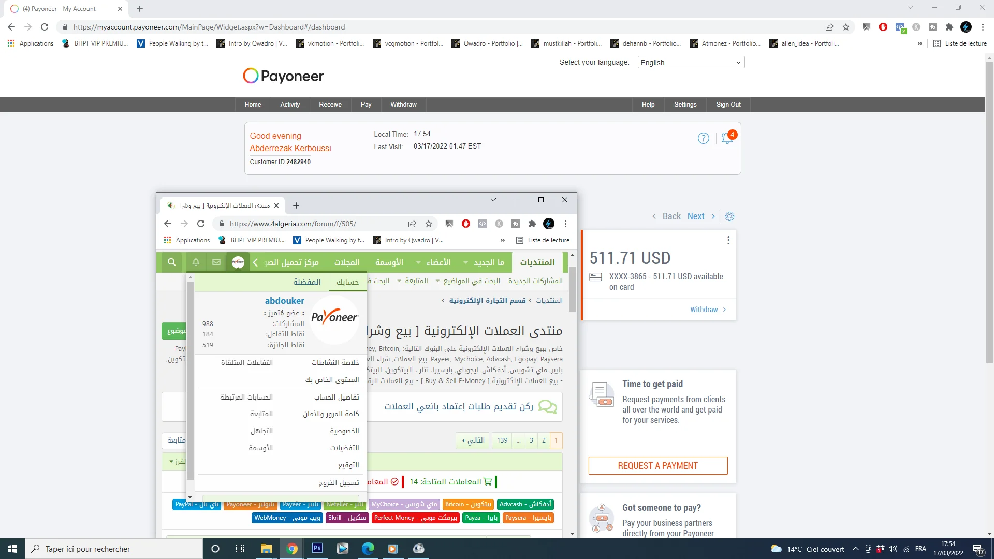Click the Payoneer notifications bell icon
The image size is (994, 559).
click(x=727, y=138)
